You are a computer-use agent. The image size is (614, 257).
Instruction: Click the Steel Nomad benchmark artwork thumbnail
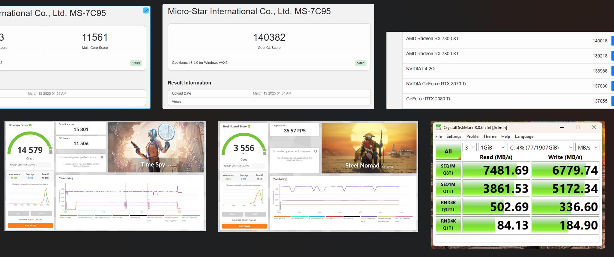369,148
